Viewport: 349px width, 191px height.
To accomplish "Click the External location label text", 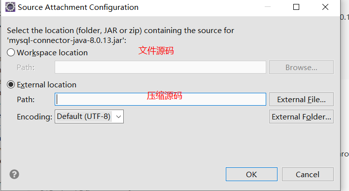I will point(46,85).
